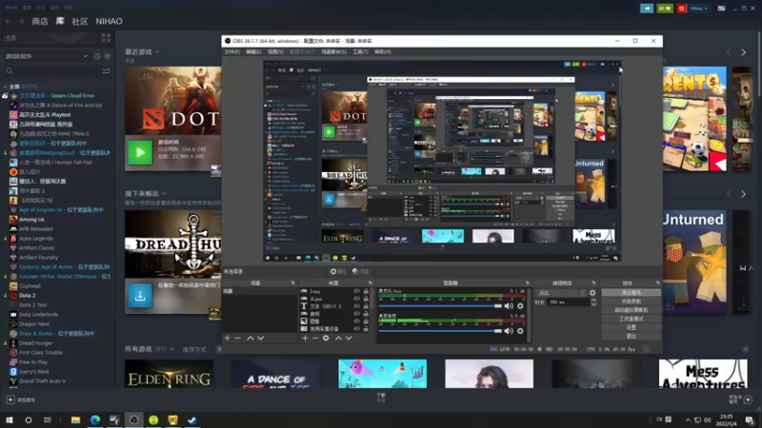Click 开始录制 button in OBS controls
This screenshot has width=762, height=428.
(631, 302)
